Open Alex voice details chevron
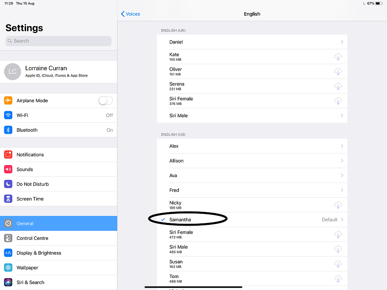Screen dimensions: 387x290 point(342,146)
